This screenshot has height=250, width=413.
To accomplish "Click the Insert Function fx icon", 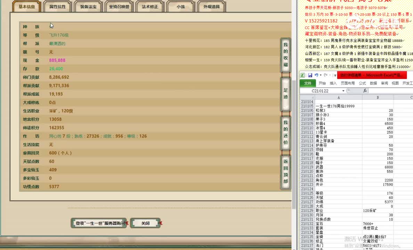I will point(365,91).
